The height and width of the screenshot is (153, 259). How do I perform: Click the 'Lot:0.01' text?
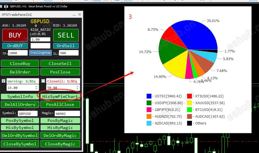tap(38, 34)
